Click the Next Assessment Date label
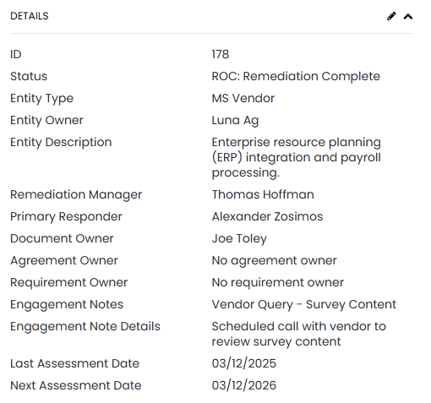431x403 pixels. [x=76, y=385]
